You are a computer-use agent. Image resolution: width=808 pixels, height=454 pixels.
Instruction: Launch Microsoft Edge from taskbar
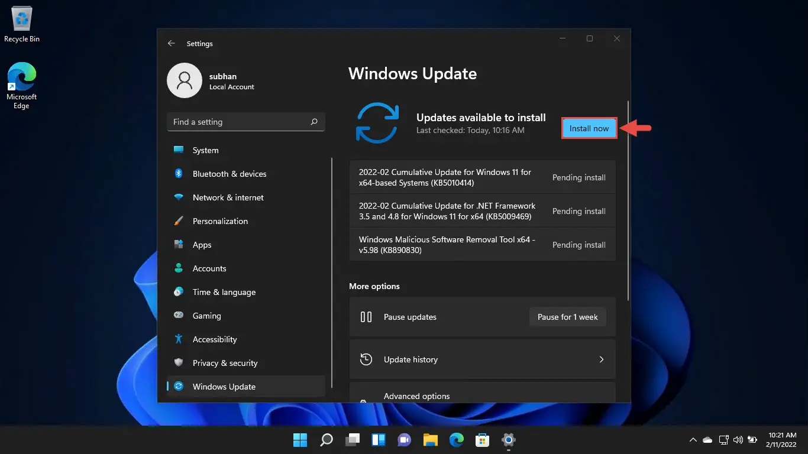[x=457, y=440]
